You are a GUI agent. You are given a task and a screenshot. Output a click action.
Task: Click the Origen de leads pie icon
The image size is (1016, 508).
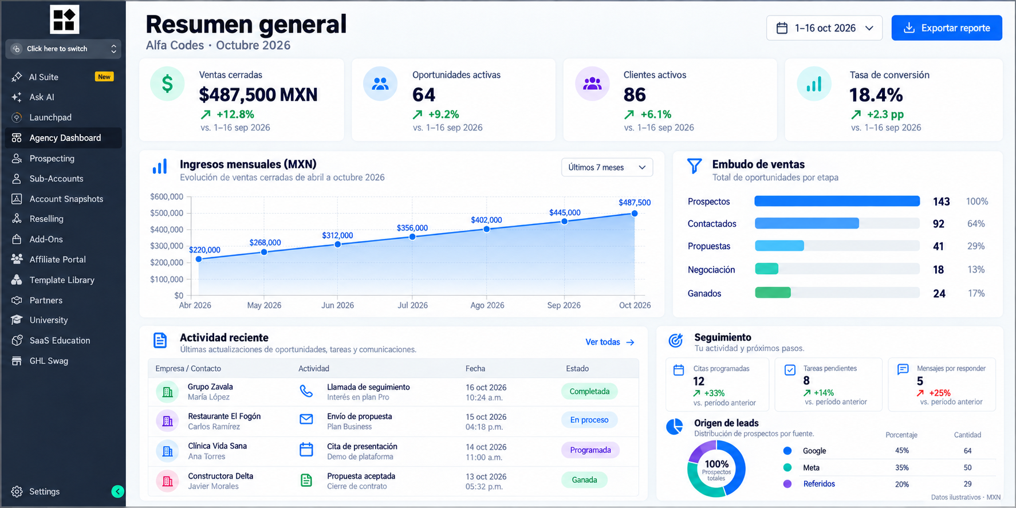[675, 427]
